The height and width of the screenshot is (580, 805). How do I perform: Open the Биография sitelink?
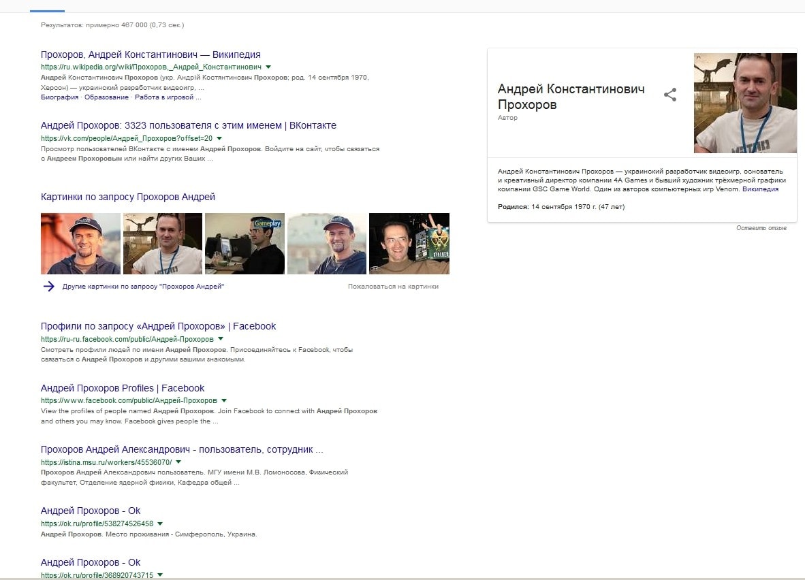59,97
